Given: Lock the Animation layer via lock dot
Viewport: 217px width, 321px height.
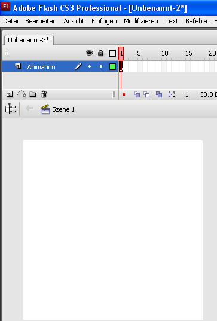Looking at the screenshot, I should [101, 66].
